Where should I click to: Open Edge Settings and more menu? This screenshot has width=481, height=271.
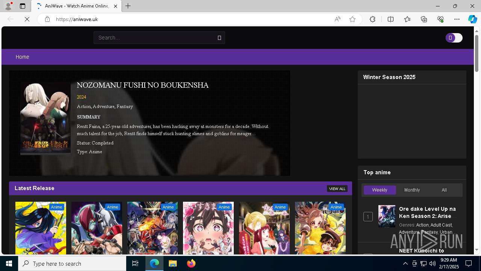pyautogui.click(x=457, y=19)
